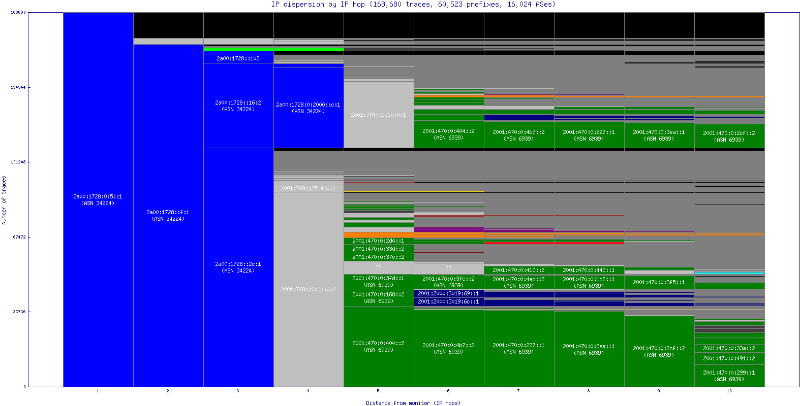Click x-axis hop number 5
The height and width of the screenshot is (406, 800).
(x=378, y=391)
